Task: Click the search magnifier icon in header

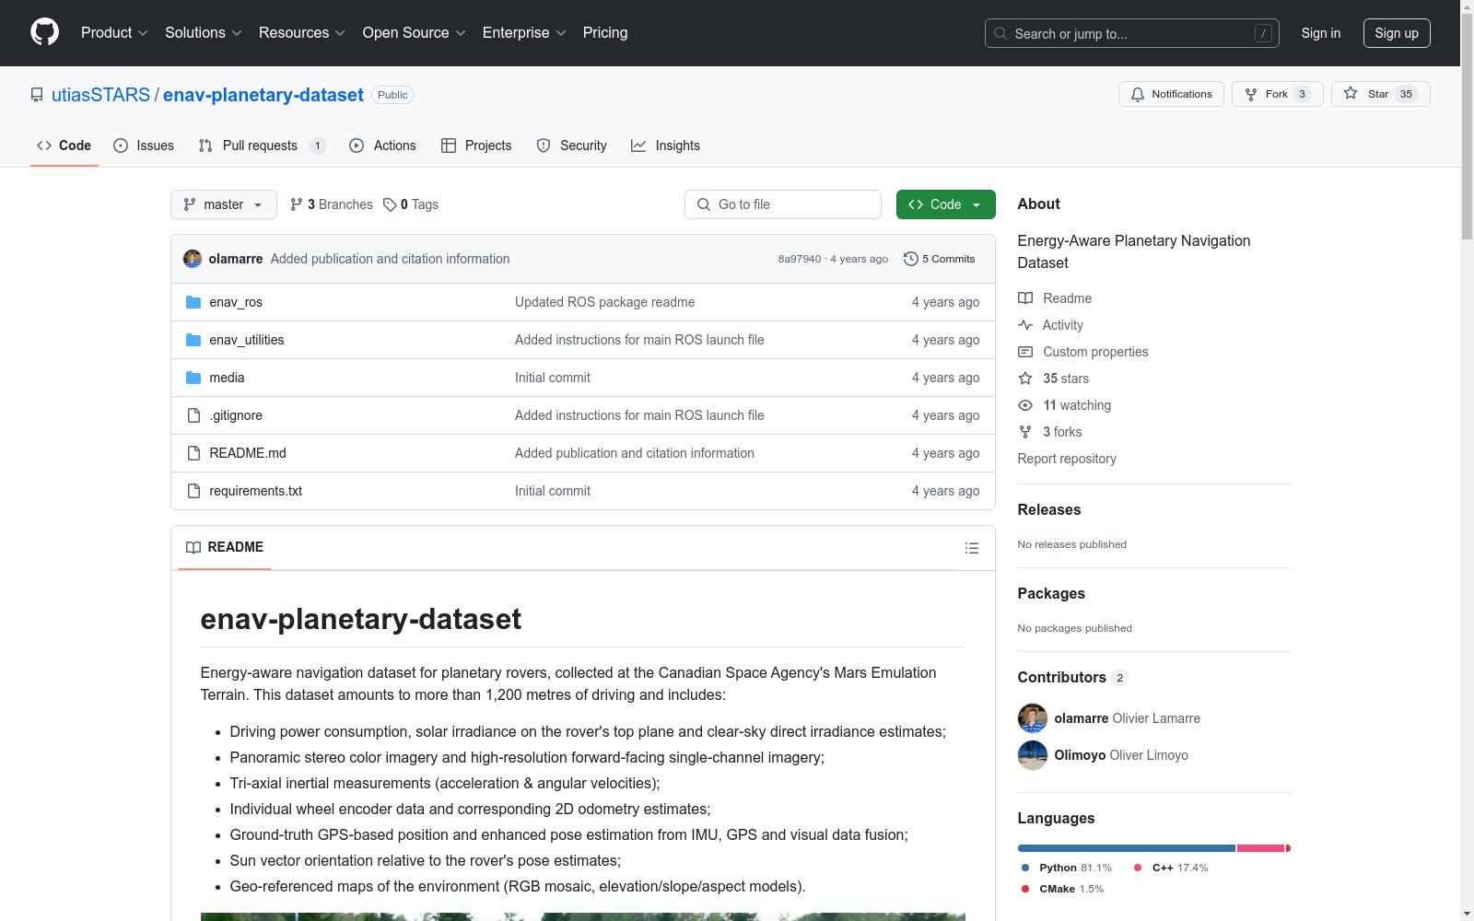Action: point(1000,33)
